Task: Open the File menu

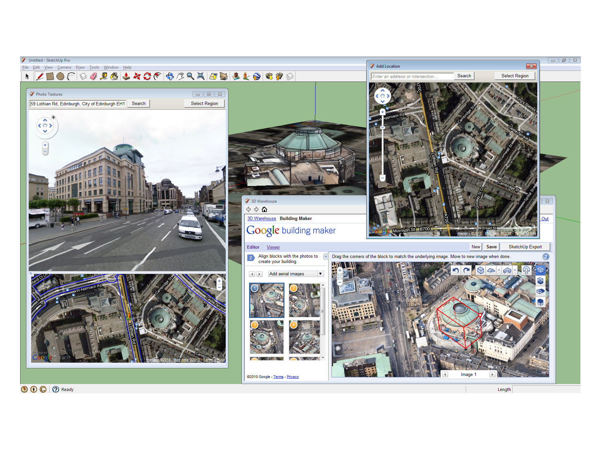Action: [25, 67]
